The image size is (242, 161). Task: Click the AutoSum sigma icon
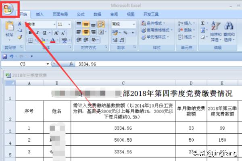point(202,24)
